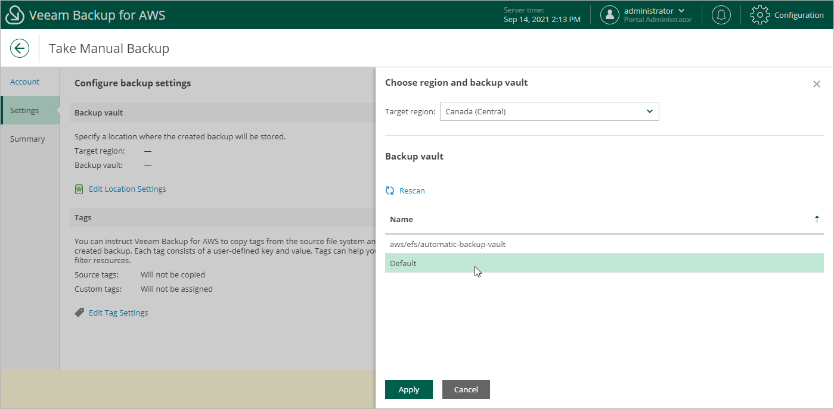Open the Summary step

(27, 139)
